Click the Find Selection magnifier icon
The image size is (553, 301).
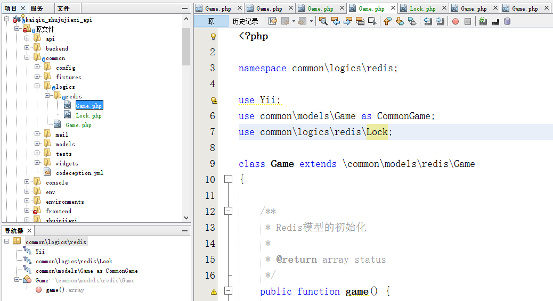pos(323,21)
